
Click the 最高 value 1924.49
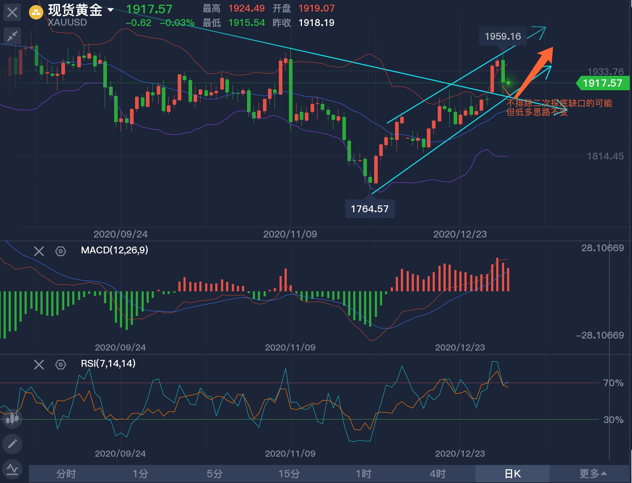pyautogui.click(x=246, y=8)
